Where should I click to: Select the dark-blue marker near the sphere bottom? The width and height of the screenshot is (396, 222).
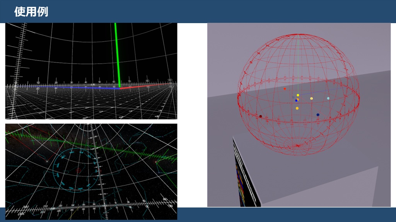(x=318, y=114)
